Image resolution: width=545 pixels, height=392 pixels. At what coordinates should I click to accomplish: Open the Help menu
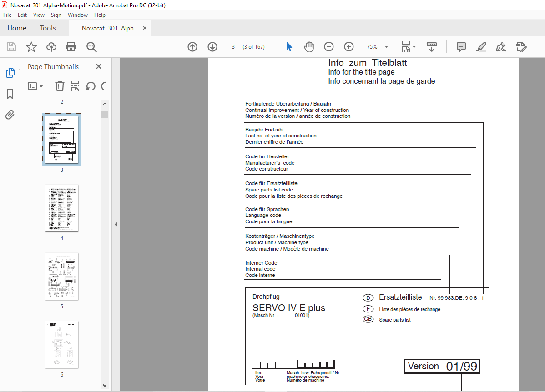(100, 15)
